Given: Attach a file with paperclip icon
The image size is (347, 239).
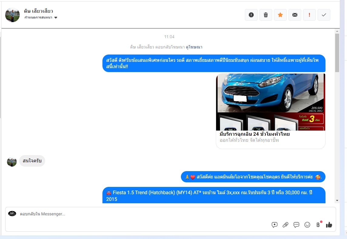Looking at the screenshot, I should click(285, 225).
